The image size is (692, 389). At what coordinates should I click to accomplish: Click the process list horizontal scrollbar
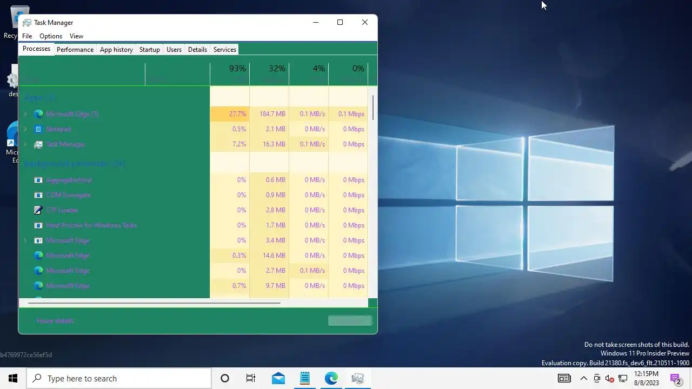tap(154, 303)
